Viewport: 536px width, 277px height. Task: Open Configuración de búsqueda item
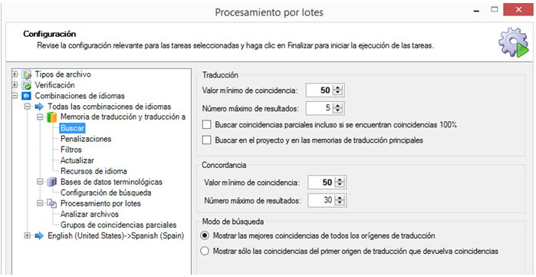[106, 193]
